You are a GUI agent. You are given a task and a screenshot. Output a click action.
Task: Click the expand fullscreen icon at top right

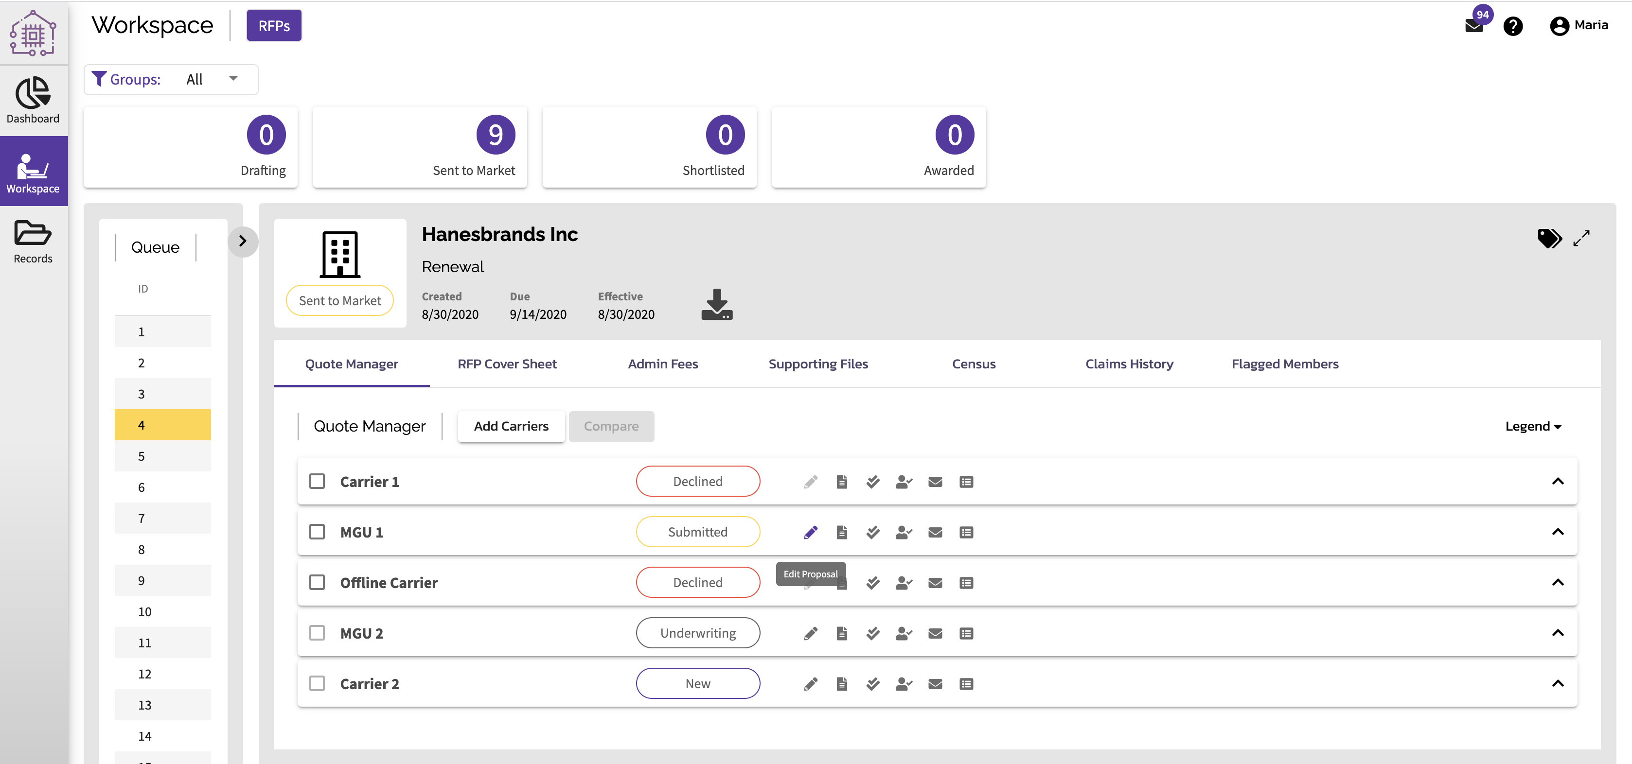1582,239
